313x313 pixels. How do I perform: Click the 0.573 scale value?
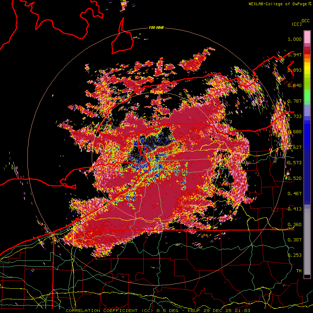coord(295,162)
